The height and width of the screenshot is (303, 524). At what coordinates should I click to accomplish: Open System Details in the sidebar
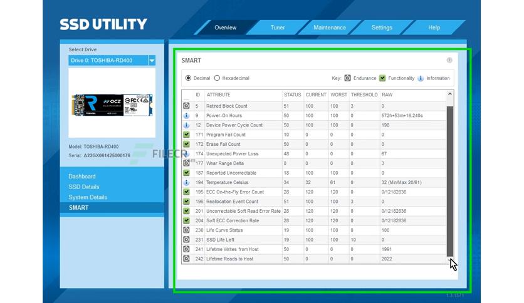(x=88, y=197)
